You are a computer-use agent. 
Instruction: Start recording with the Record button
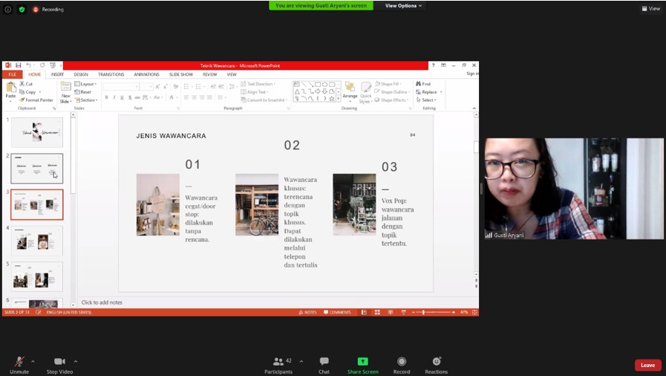pos(401,364)
